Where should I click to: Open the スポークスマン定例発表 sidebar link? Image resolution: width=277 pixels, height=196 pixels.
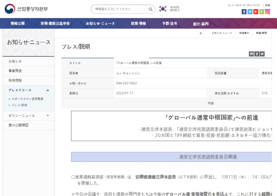(27, 99)
